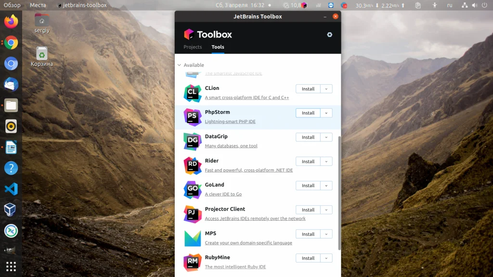Open Files manager in the dock

click(11, 105)
